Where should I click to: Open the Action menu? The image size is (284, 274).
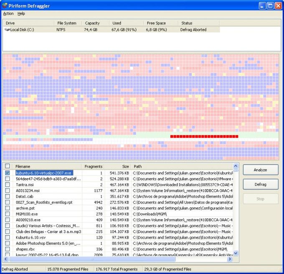pos(8,14)
